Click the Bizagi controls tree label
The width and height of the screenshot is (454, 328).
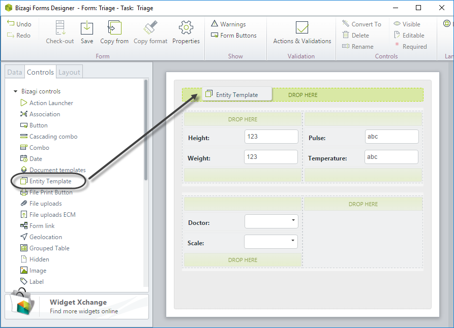pyautogui.click(x=41, y=91)
